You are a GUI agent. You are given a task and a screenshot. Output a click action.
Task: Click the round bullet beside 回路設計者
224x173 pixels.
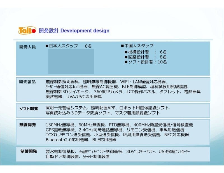[126, 57]
